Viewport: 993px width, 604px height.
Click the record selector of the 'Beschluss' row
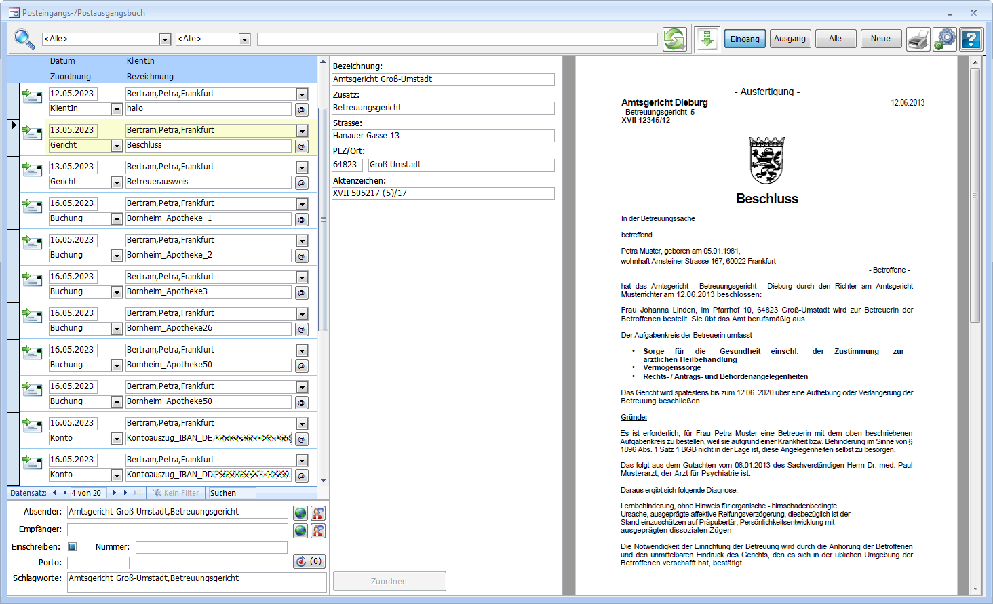pos(13,138)
